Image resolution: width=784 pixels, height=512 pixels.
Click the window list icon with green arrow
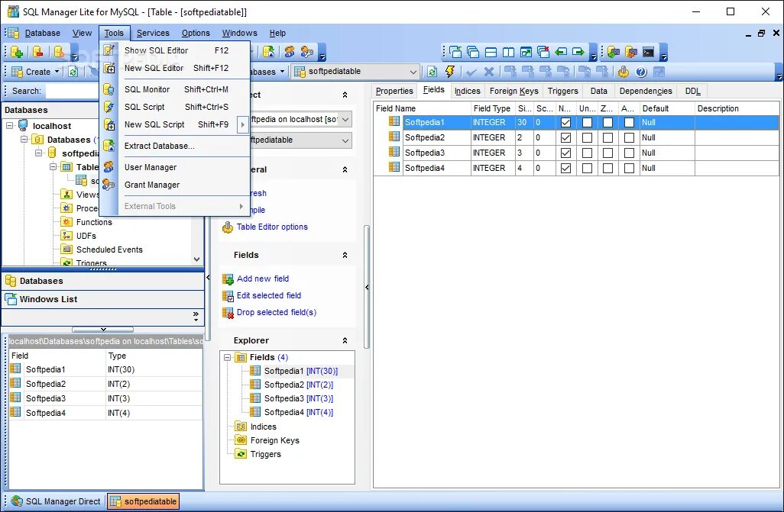[x=455, y=52]
